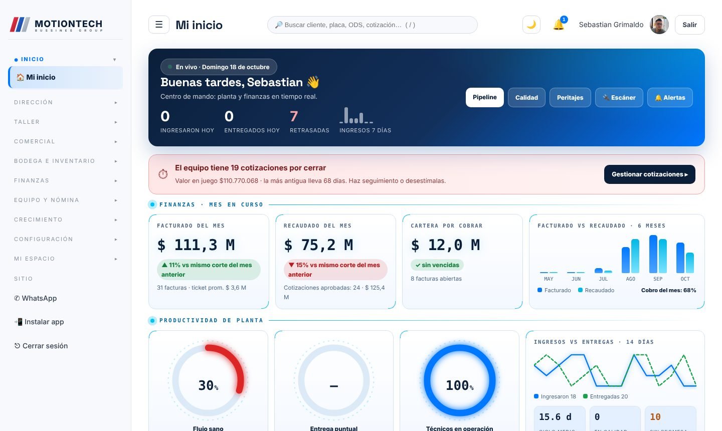Screen dimensions: 722x431
Task: Click Gestionar cotizaciones button
Action: coord(650,174)
